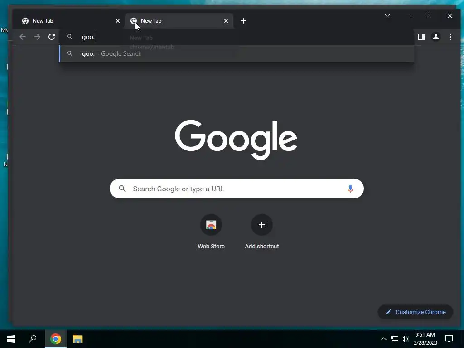Screen dimensions: 464x348
Task: Reload the page with refresh icon
Action: click(52, 37)
